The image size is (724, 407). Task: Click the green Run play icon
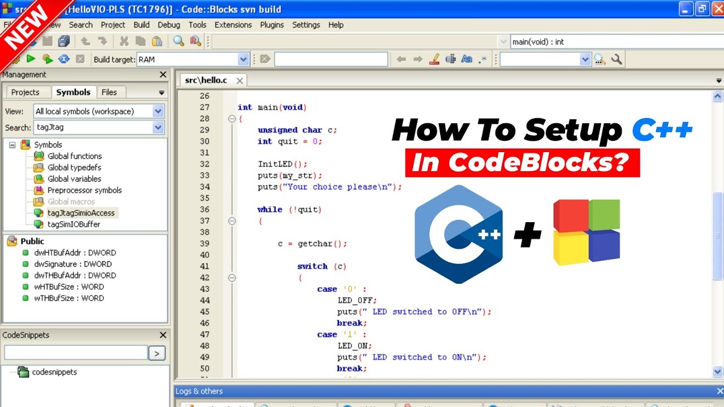[x=31, y=59]
